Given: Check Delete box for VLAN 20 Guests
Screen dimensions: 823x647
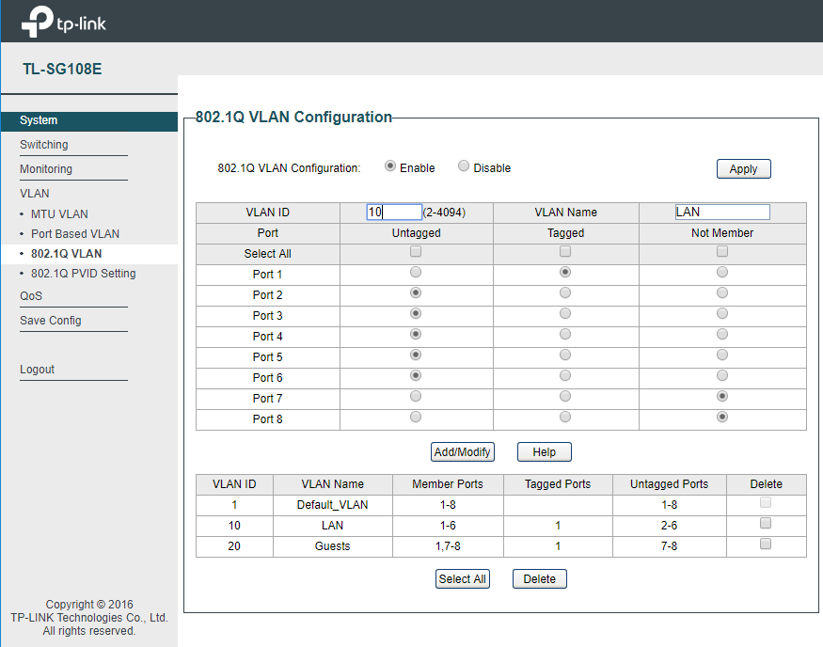Looking at the screenshot, I should tap(766, 544).
